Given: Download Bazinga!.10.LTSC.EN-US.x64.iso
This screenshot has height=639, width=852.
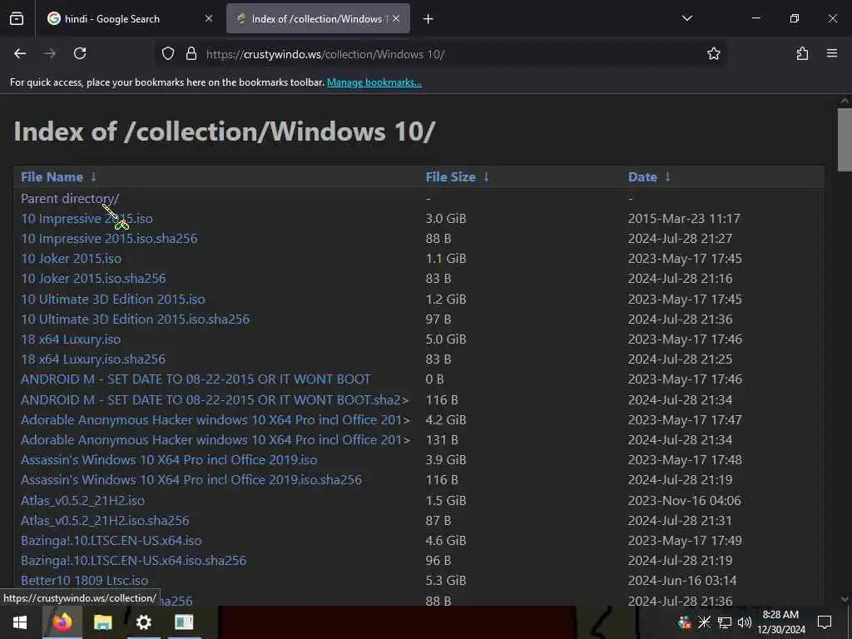Looking at the screenshot, I should pos(111,541).
